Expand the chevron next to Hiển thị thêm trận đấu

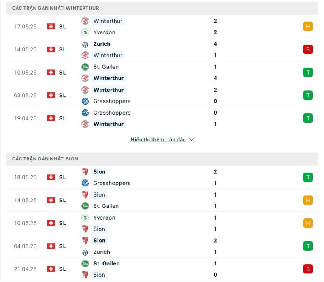(192, 139)
